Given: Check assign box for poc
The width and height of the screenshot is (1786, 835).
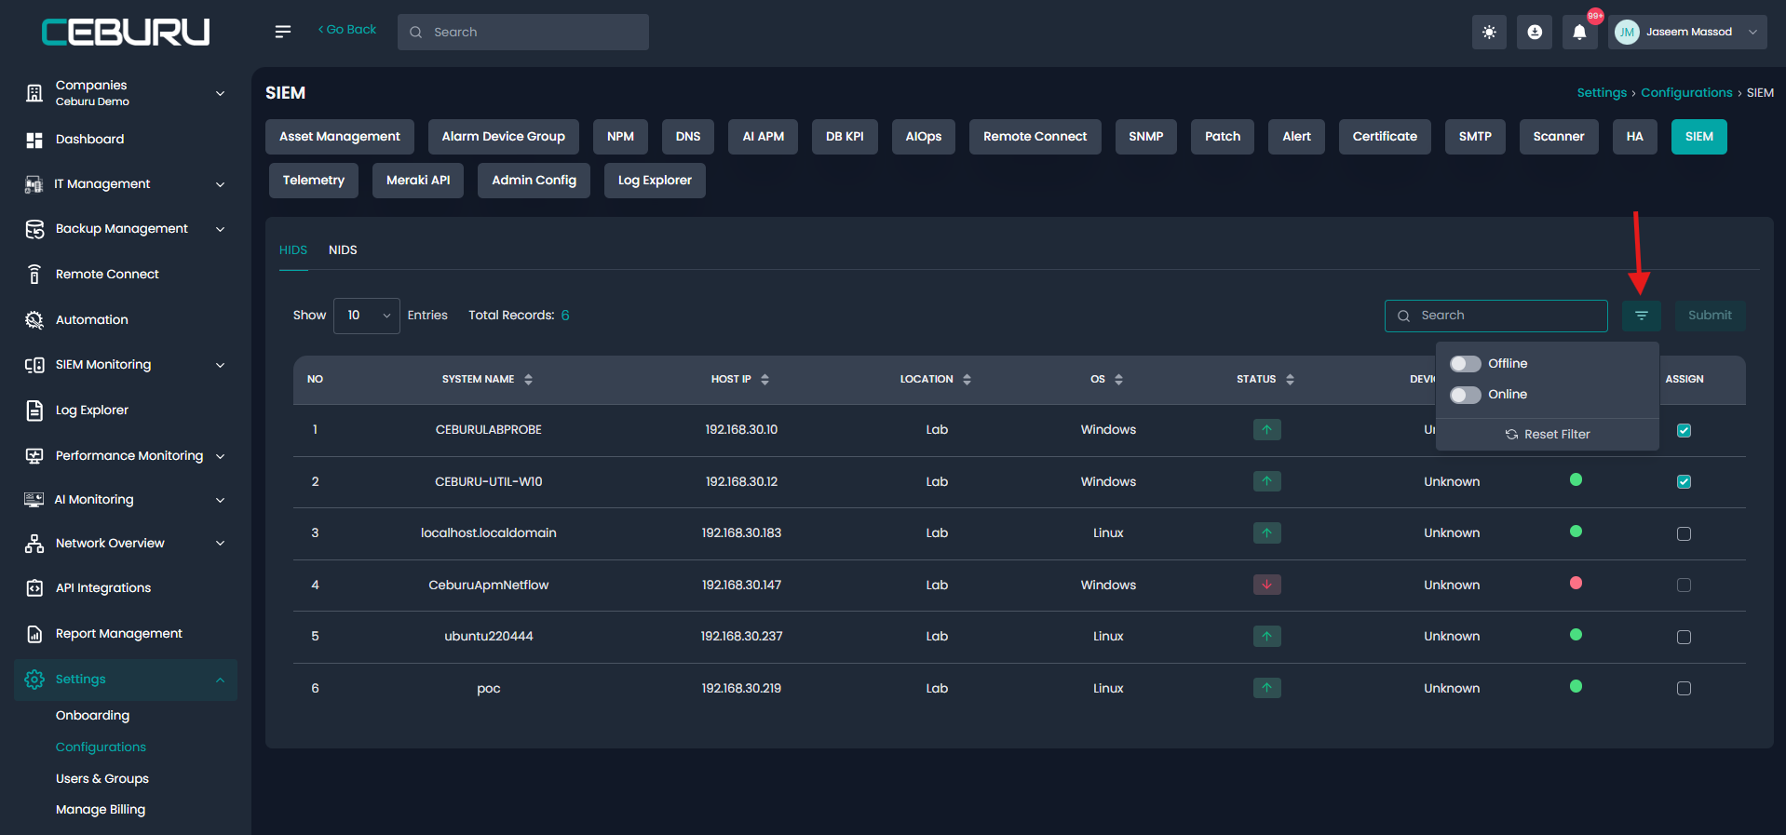Looking at the screenshot, I should click(x=1684, y=688).
